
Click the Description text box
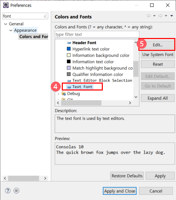(x=115, y=124)
